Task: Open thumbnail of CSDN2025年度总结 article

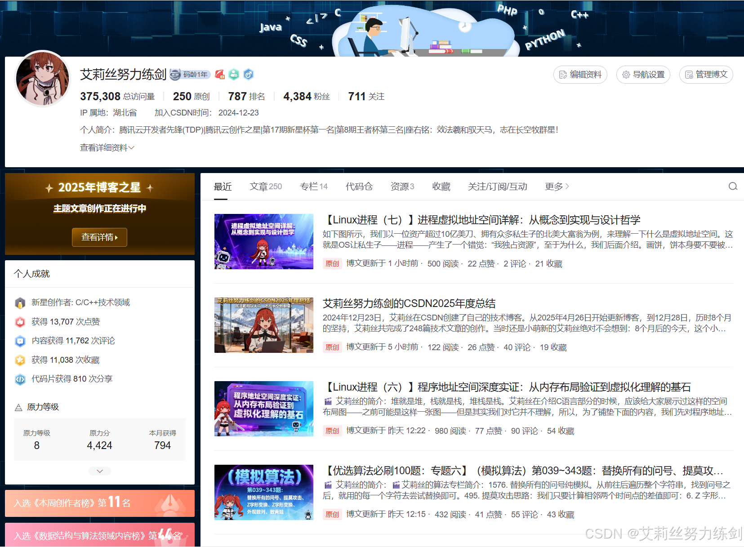Action: [264, 325]
